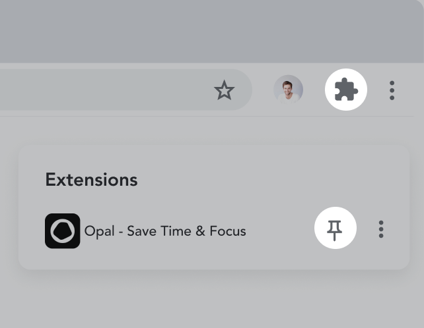This screenshot has height=328, width=424.
Task: Open Chrome's three-dot main menu
Action: (392, 90)
